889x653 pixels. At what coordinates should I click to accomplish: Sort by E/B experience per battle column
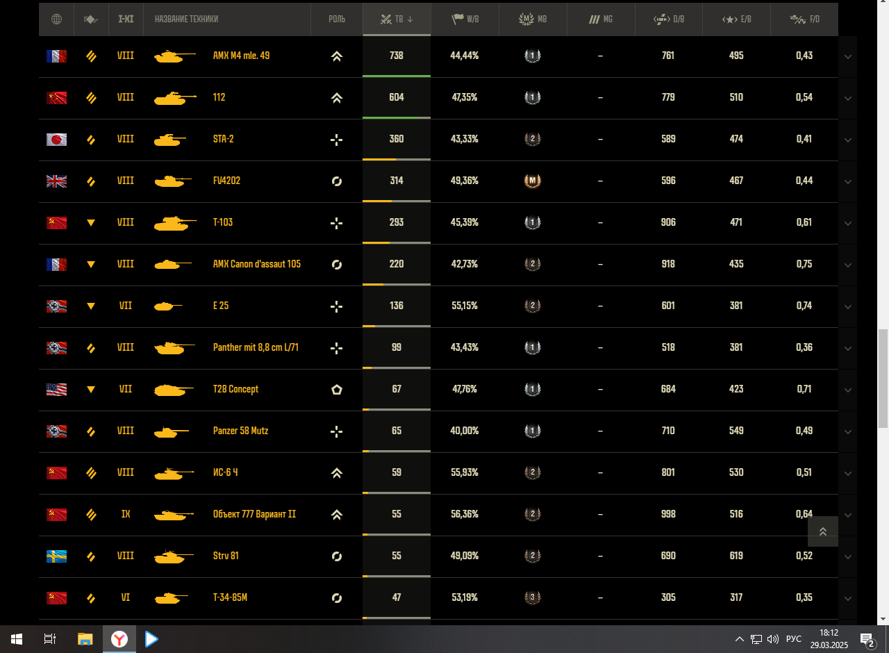(736, 19)
